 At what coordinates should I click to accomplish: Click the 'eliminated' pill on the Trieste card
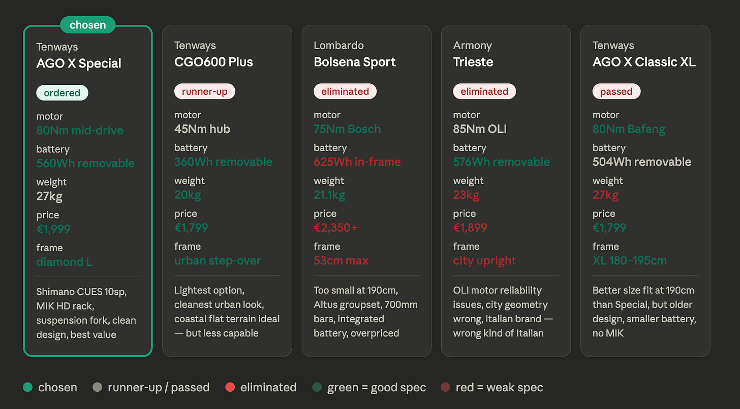[x=484, y=91]
